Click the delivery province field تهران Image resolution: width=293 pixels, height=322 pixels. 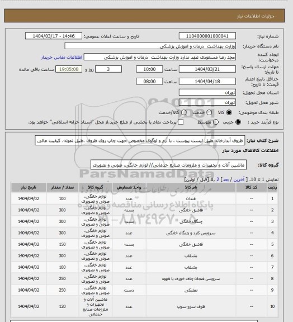pos(207,92)
